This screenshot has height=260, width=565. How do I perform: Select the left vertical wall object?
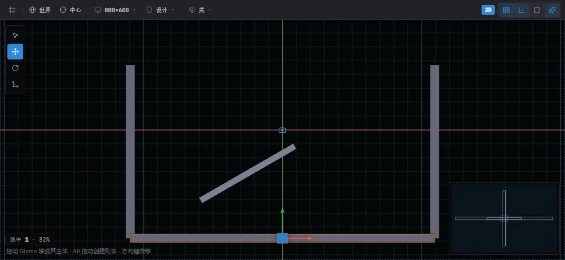click(x=130, y=151)
